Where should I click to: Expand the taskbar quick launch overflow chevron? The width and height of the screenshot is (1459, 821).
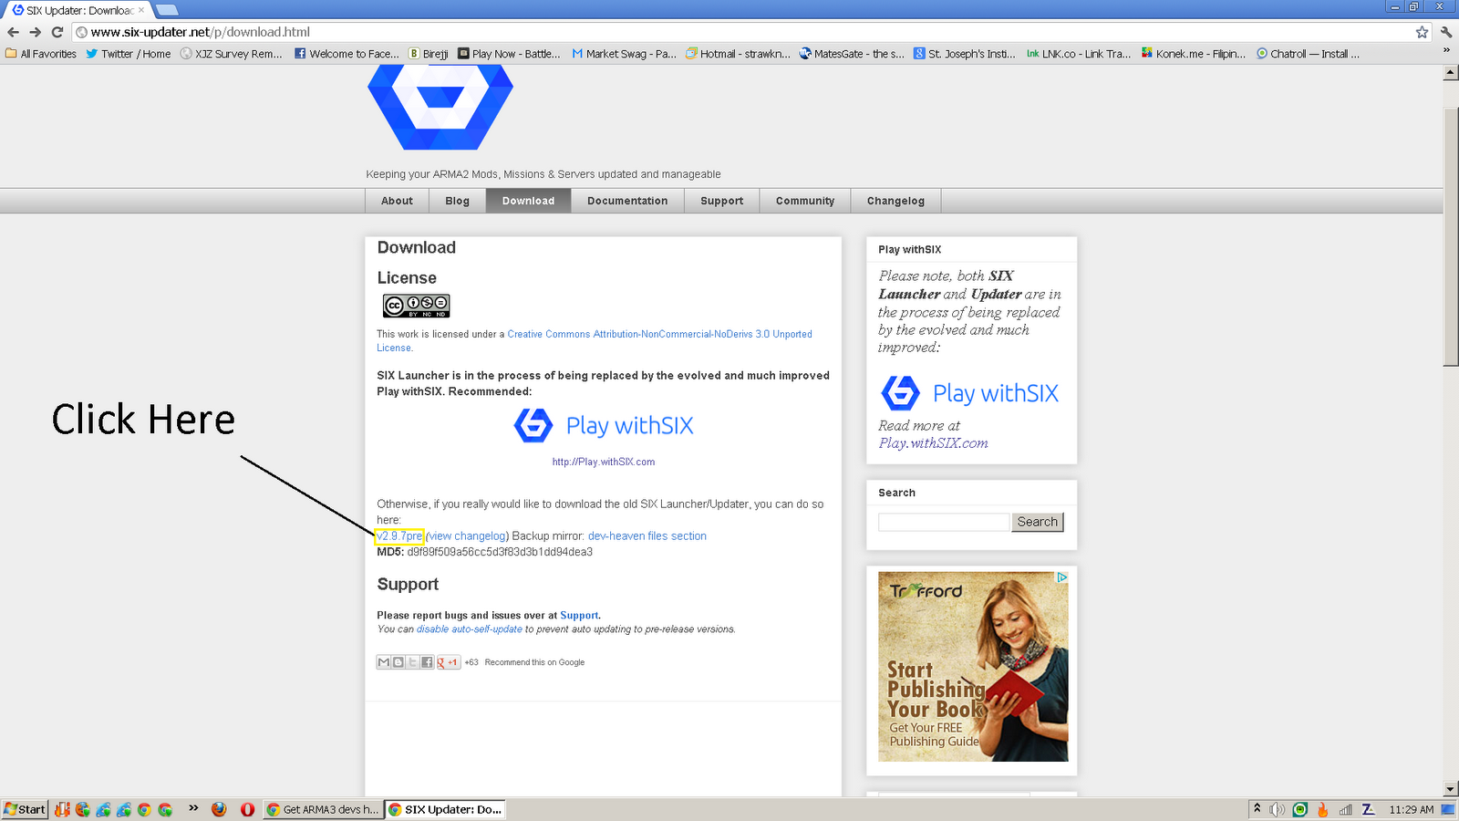[x=192, y=806]
